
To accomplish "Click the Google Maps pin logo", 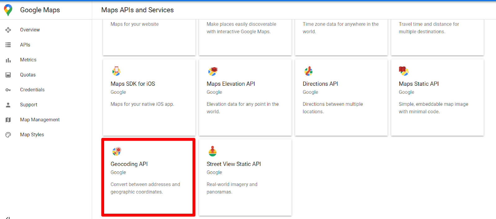I will 8,10.
